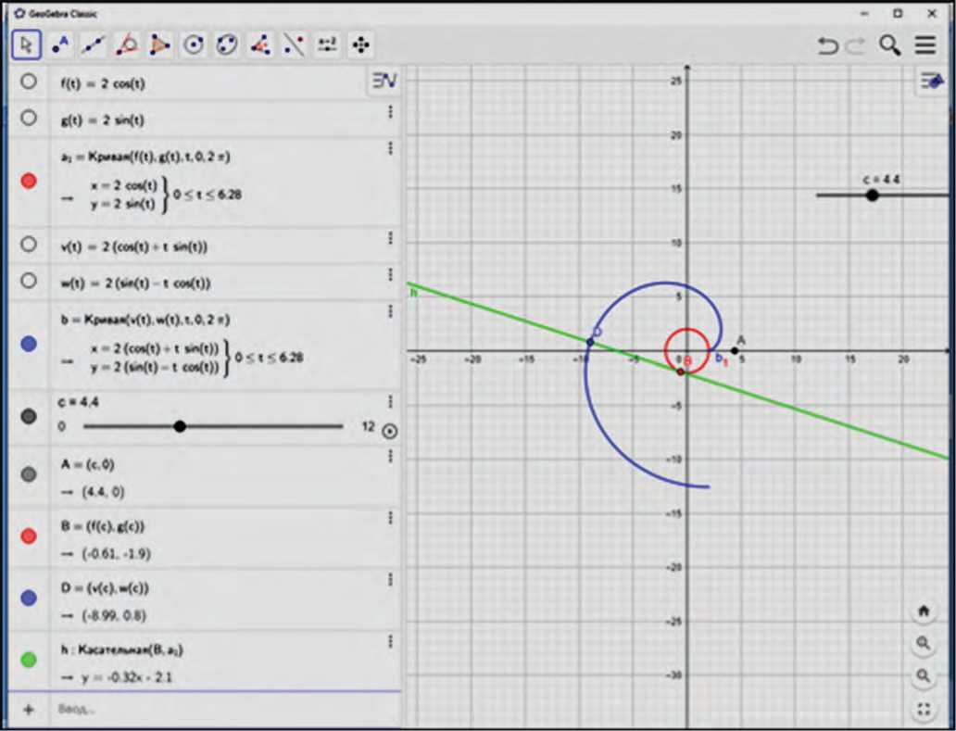This screenshot has width=956, height=731.
Task: Click the slider c handle in algebra panel
Action: click(x=180, y=427)
